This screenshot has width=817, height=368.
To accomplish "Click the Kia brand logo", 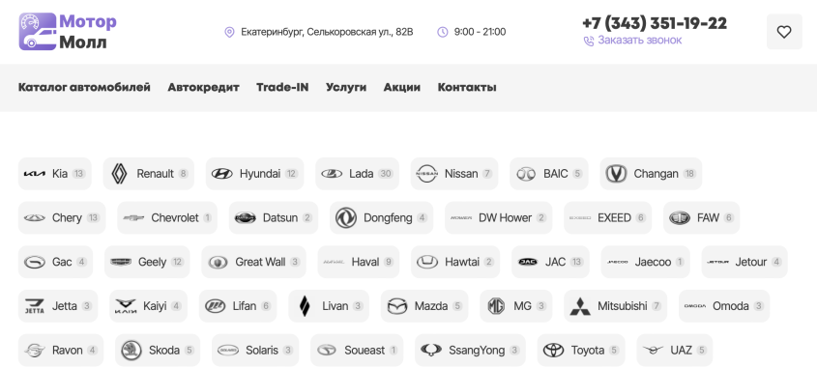I will coord(35,174).
